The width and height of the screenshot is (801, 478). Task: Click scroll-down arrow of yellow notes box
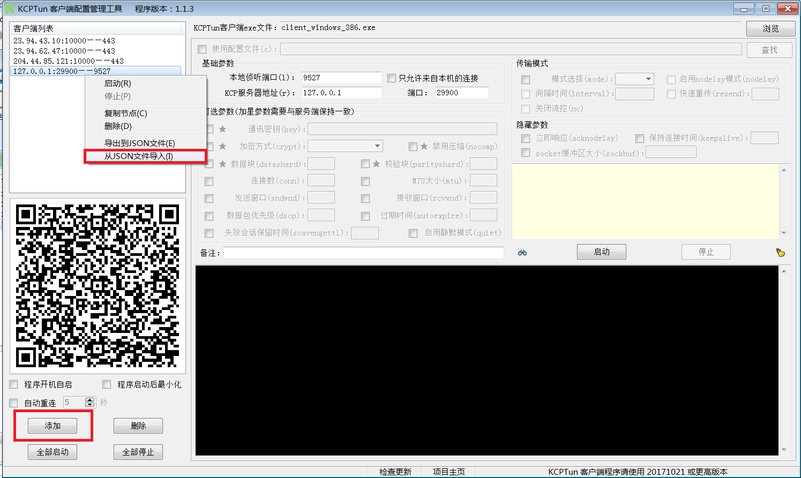pyautogui.click(x=784, y=233)
